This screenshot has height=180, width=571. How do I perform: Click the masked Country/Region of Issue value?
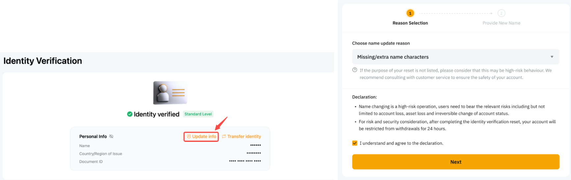pos(254,153)
